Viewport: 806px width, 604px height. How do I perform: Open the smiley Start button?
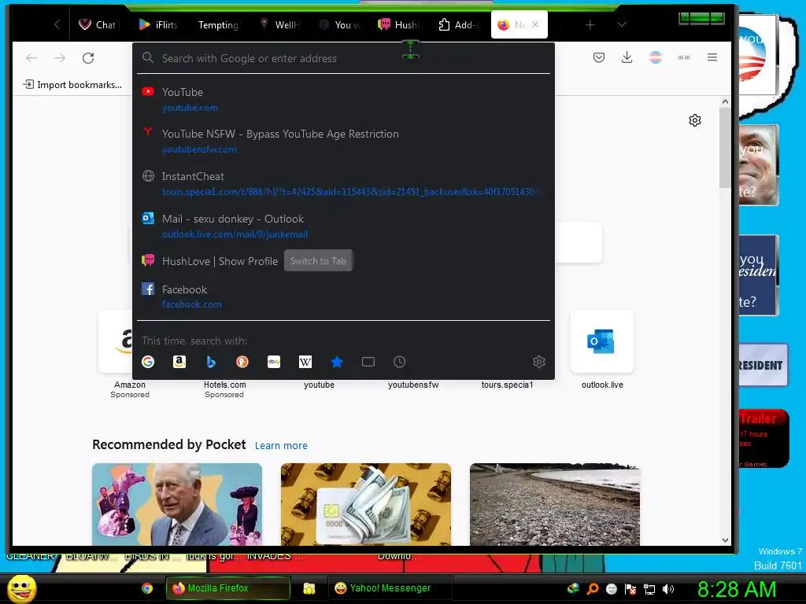21,588
